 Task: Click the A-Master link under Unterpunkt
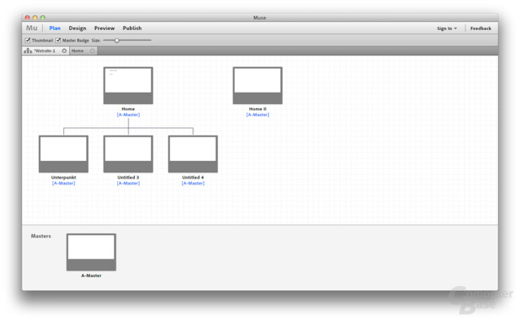click(x=63, y=184)
